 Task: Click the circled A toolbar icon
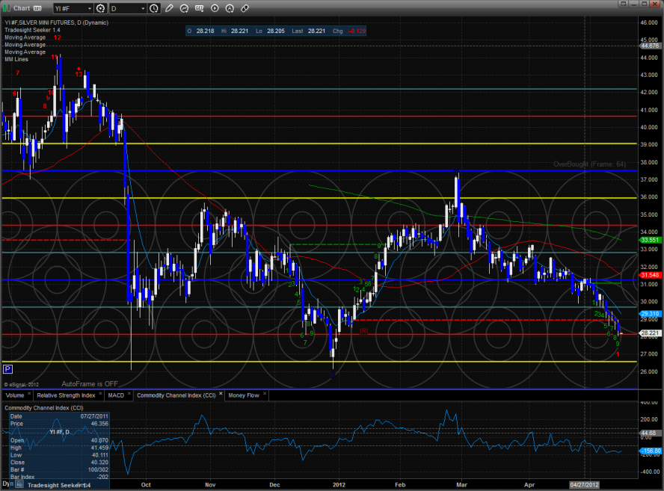click(230, 8)
